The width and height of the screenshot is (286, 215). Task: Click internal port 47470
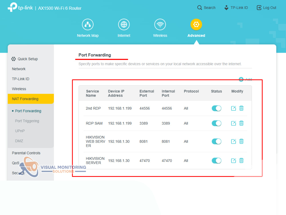167,161
